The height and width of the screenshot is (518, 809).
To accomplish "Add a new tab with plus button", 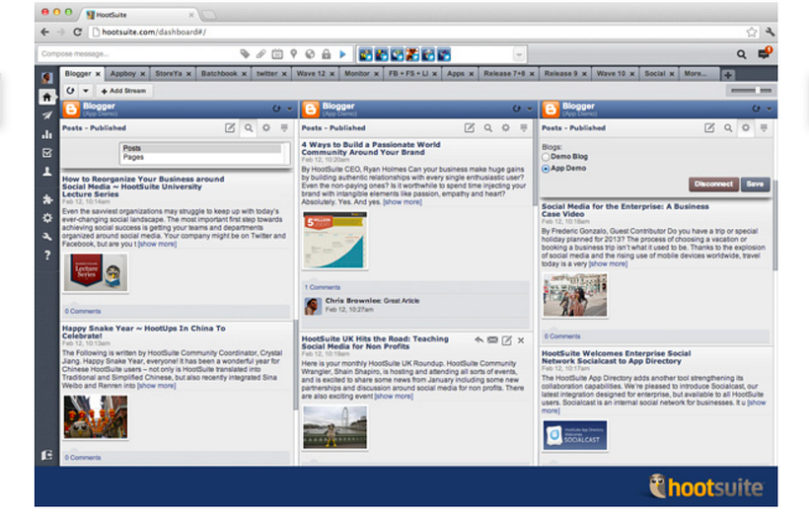I will pyautogui.click(x=727, y=75).
